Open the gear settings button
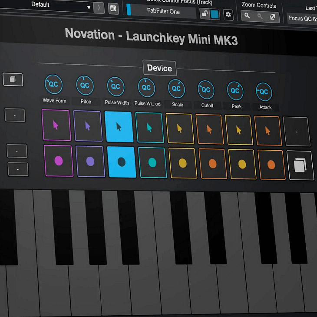317x317 pixels. [228, 15]
